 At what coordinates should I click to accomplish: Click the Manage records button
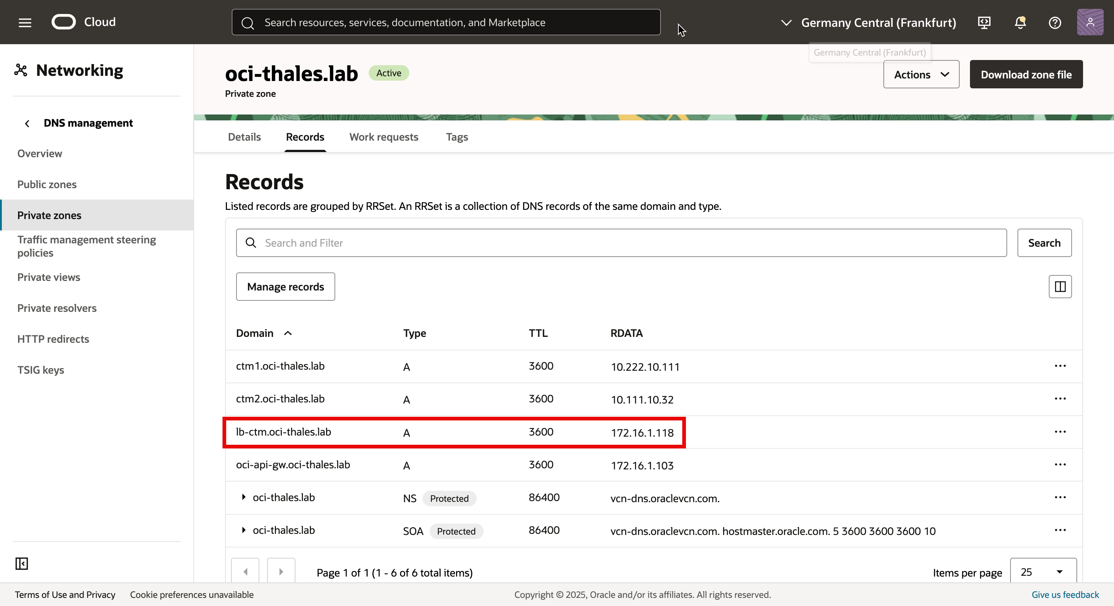[285, 286]
